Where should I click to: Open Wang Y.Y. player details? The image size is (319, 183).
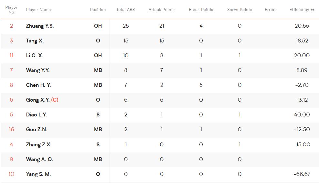tap(38, 70)
